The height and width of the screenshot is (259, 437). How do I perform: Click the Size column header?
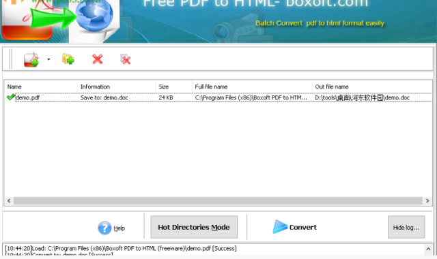pyautogui.click(x=174, y=87)
